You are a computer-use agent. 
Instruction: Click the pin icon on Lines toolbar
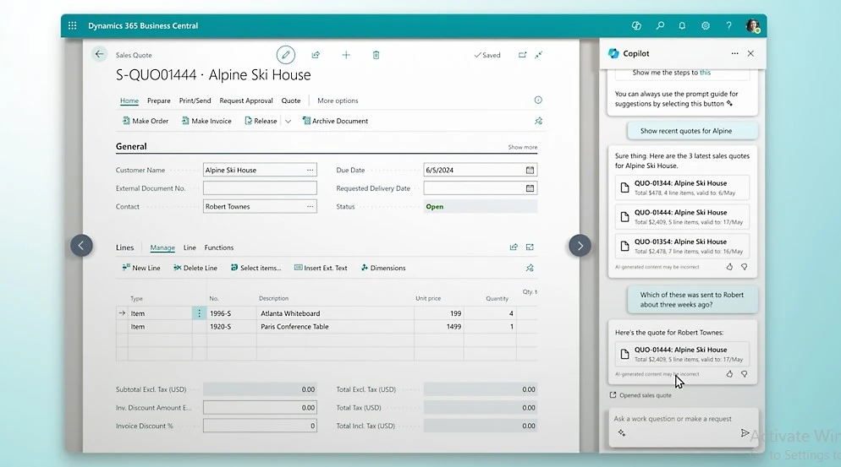(530, 268)
